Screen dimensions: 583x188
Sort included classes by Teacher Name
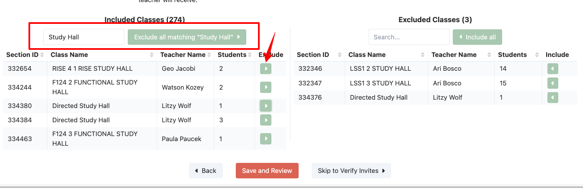click(185, 55)
